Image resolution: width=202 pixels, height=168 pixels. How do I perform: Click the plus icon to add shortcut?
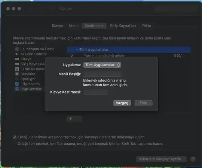(x=70, y=119)
